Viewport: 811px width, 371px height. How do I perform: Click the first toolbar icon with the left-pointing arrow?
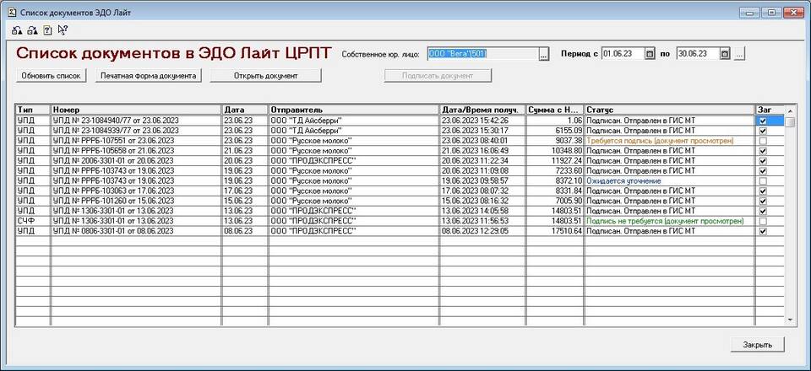pyautogui.click(x=19, y=30)
